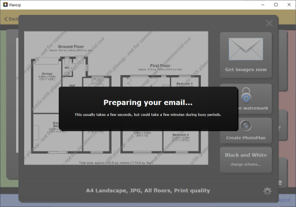Click the Get images now label
296x207 pixels.
click(246, 69)
